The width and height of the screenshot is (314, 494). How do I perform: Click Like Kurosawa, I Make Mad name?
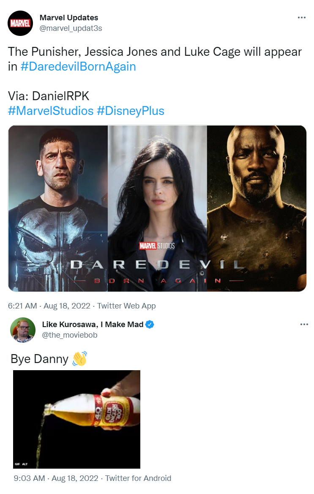click(x=93, y=324)
